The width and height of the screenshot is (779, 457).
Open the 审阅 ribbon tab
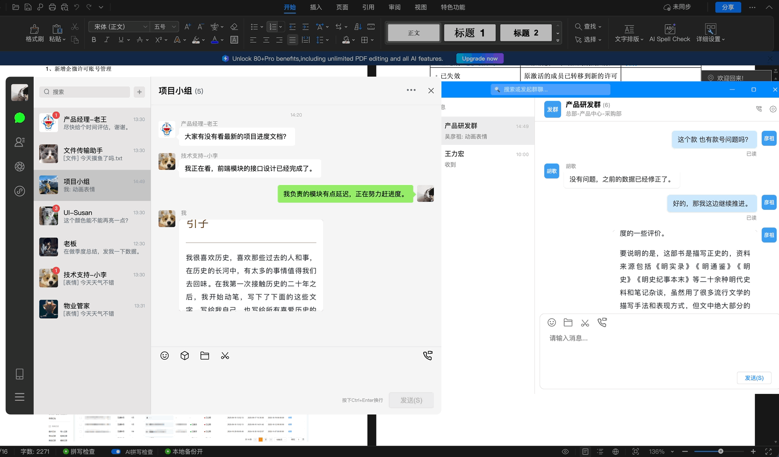[394, 7]
